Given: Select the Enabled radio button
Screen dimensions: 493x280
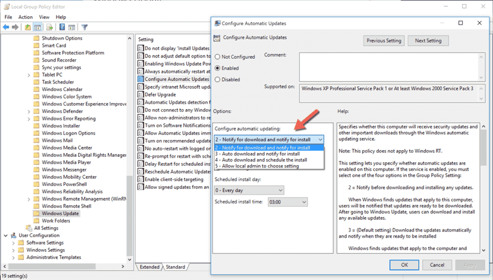Looking at the screenshot, I should pos(219,68).
